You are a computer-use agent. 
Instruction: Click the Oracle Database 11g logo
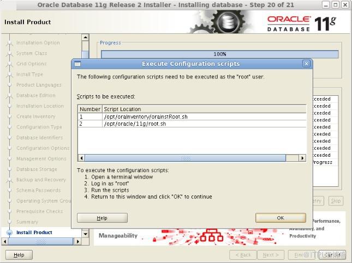(x=301, y=23)
